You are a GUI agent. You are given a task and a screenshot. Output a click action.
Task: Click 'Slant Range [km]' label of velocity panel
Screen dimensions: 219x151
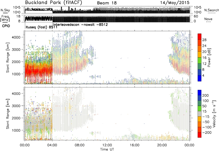[8, 114]
